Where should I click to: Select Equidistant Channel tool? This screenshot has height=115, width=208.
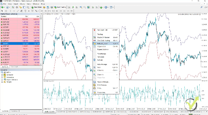click(21, 11)
